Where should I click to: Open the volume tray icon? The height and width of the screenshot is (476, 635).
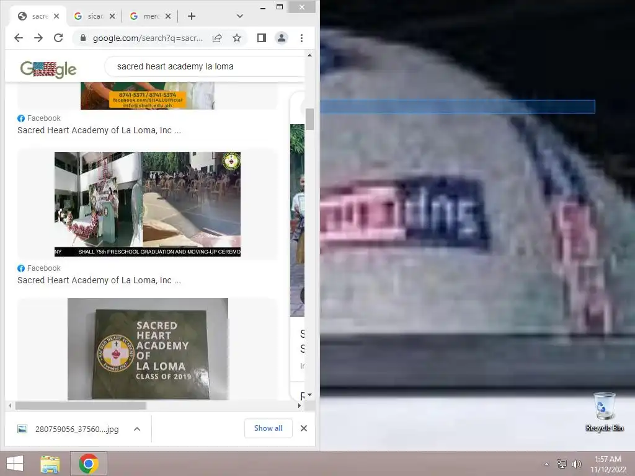pos(576,464)
